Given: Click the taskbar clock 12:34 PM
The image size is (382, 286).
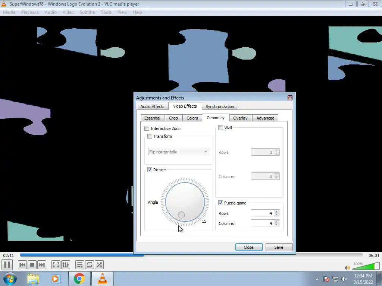Looking at the screenshot, I should [363, 276].
